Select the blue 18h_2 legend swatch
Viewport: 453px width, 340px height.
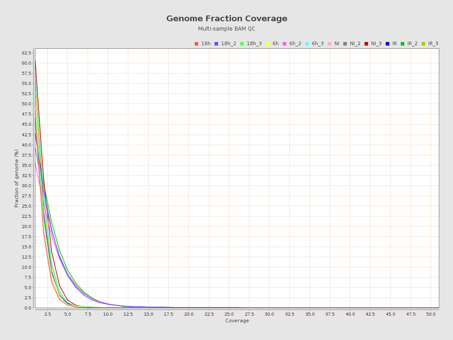pos(216,44)
